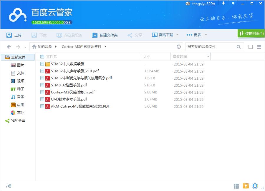Viewport: 265px width, 191px height.
Task: Click the STM32中文数据手册 folder icon
Action: [48, 64]
